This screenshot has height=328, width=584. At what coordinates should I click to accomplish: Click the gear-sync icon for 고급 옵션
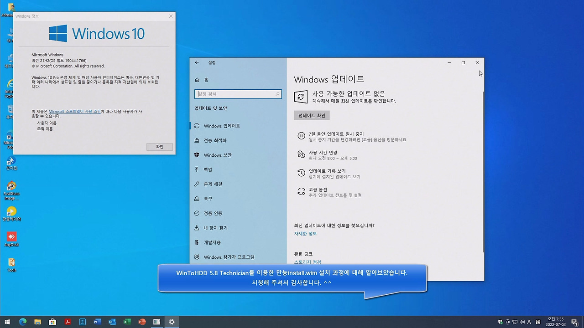301,191
